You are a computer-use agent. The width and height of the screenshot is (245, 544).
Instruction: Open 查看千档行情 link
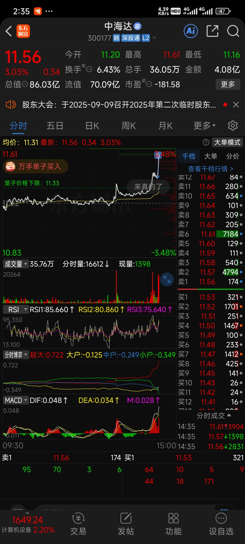[x=211, y=169]
